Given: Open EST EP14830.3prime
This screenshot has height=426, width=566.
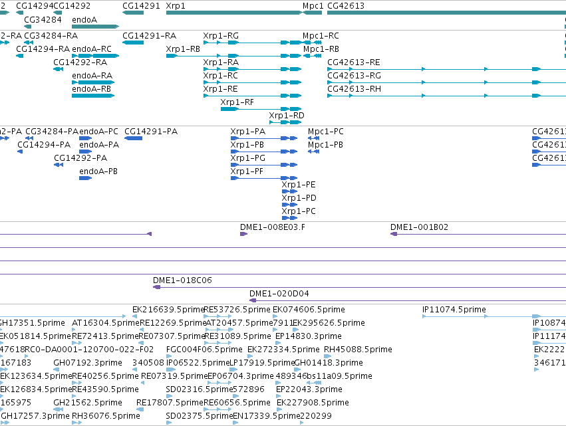Looking at the screenshot, I should tap(309, 336).
